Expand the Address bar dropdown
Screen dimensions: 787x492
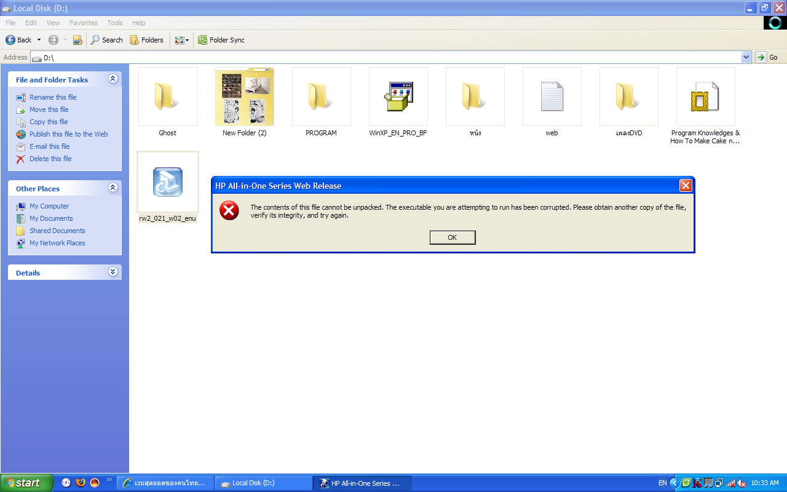[746, 57]
